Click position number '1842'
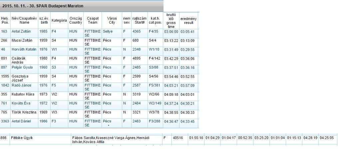 coord(5,85)
